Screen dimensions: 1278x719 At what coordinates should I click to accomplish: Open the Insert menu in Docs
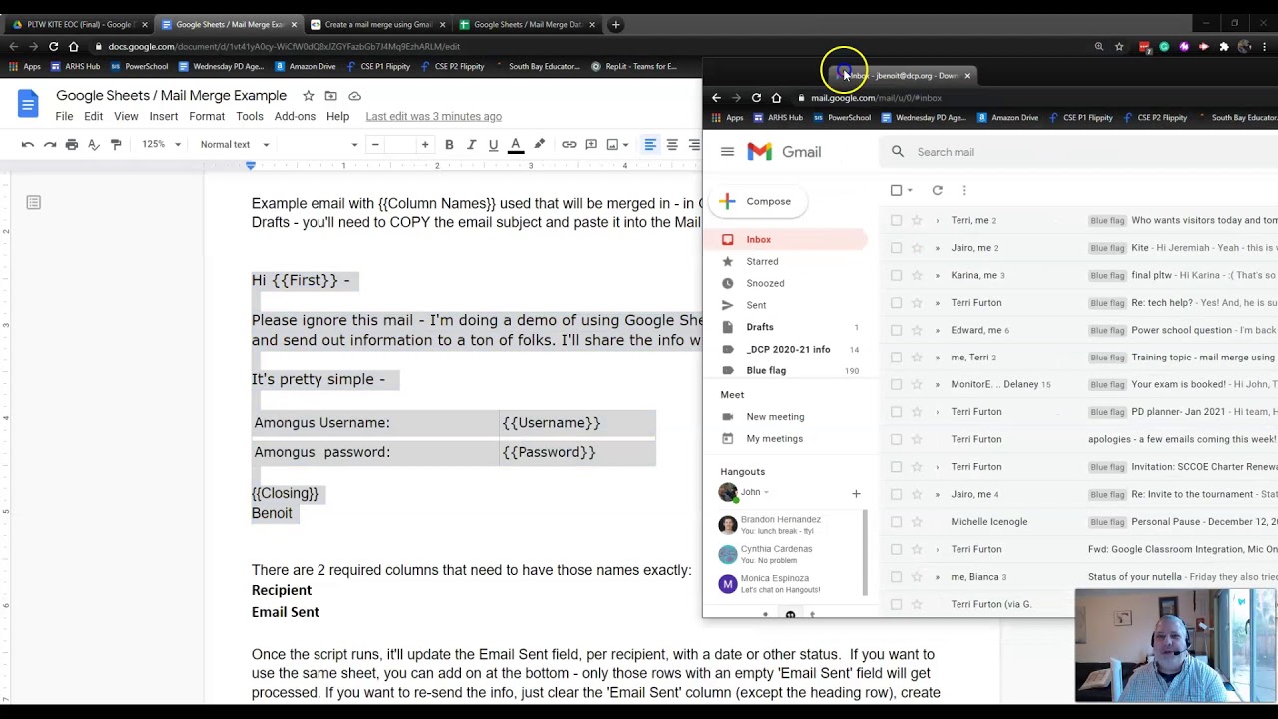(164, 116)
